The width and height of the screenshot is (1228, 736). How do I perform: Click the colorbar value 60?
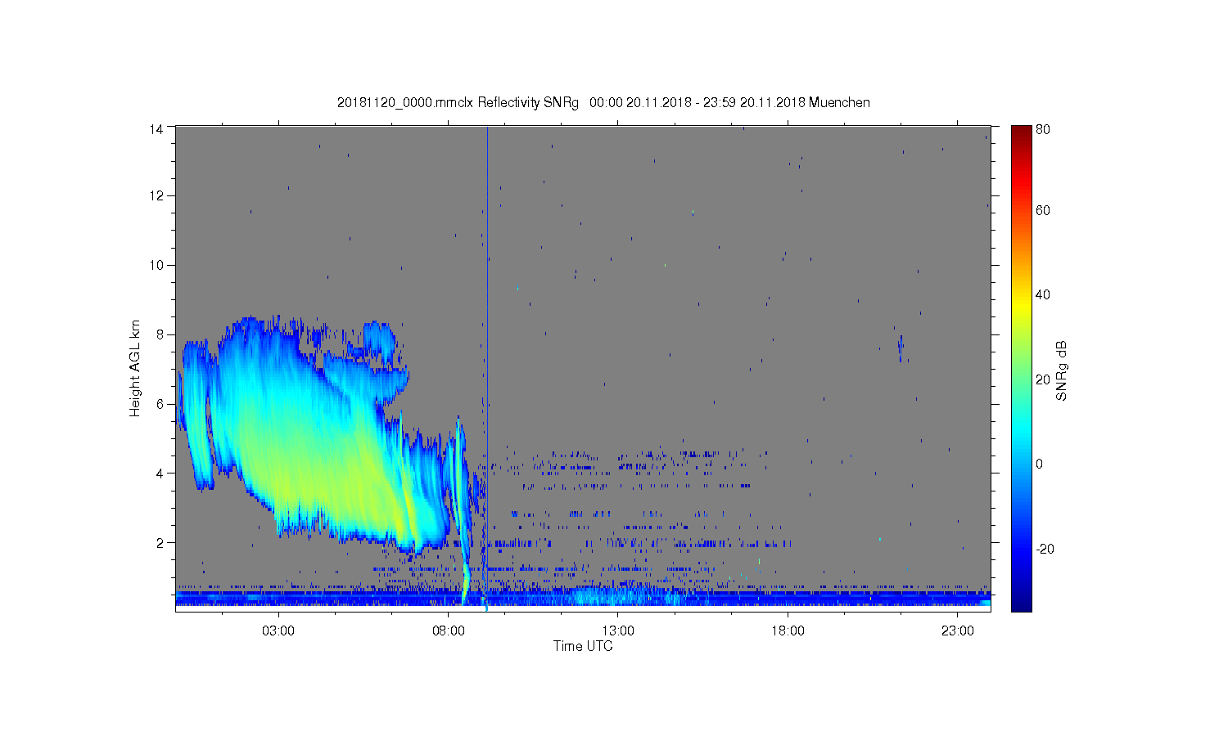point(1043,210)
